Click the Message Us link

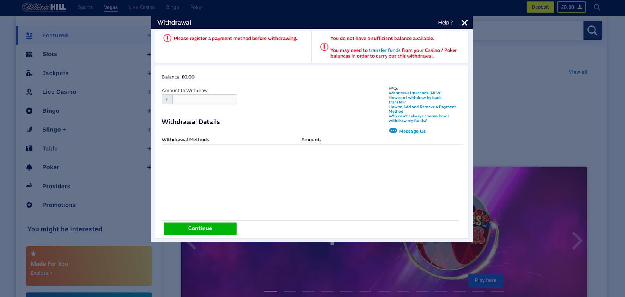coord(412,131)
